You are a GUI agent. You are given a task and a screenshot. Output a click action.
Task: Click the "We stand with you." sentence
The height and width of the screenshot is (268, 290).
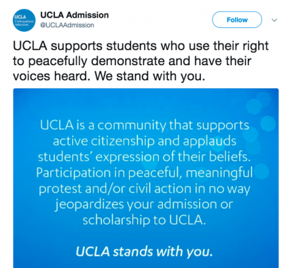click(x=150, y=76)
